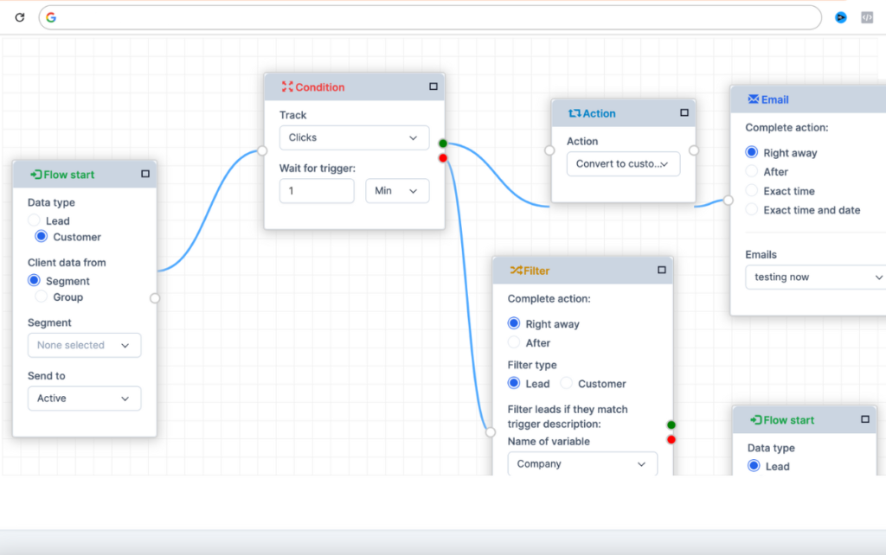886x555 pixels.
Task: Click the Email node envelope icon
Action: pos(754,99)
